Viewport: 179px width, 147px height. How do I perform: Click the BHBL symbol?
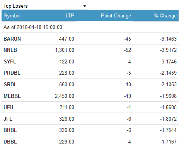(x=10, y=130)
